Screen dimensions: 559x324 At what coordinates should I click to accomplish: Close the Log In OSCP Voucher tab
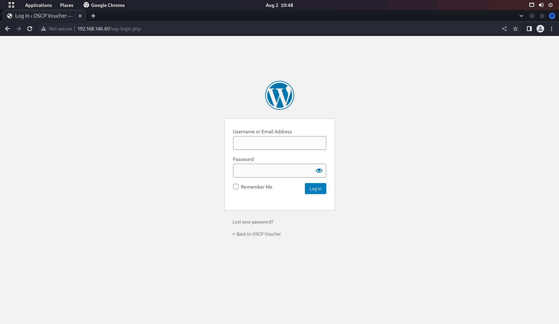tap(80, 16)
